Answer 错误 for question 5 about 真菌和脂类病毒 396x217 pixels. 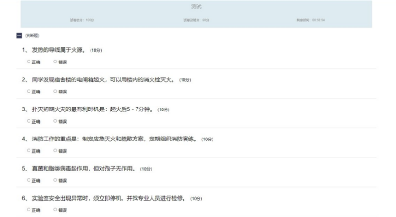click(x=55, y=180)
